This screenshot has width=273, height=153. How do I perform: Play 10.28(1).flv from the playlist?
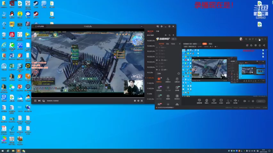tap(151, 40)
